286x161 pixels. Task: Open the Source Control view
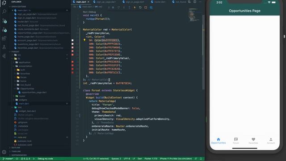pyautogui.click(x=4, y=21)
